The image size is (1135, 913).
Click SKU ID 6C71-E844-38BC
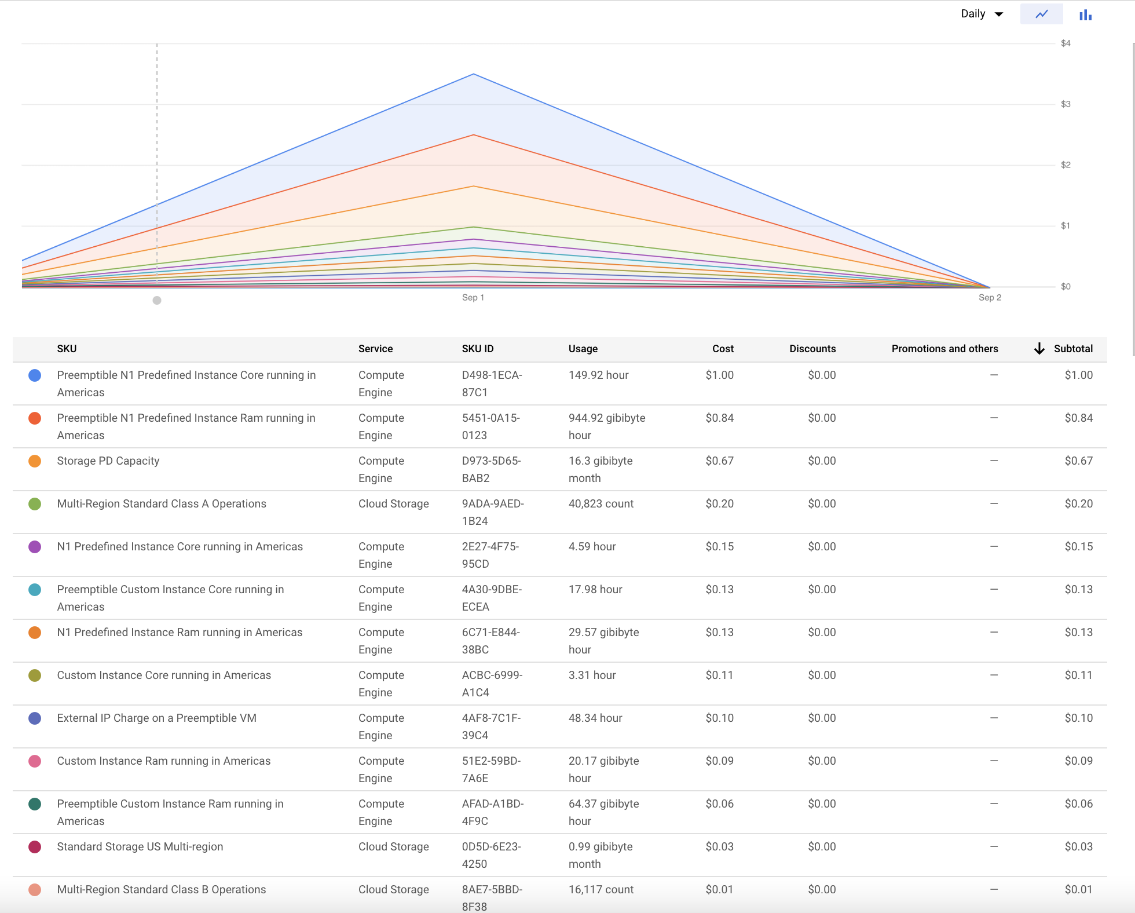[491, 641]
